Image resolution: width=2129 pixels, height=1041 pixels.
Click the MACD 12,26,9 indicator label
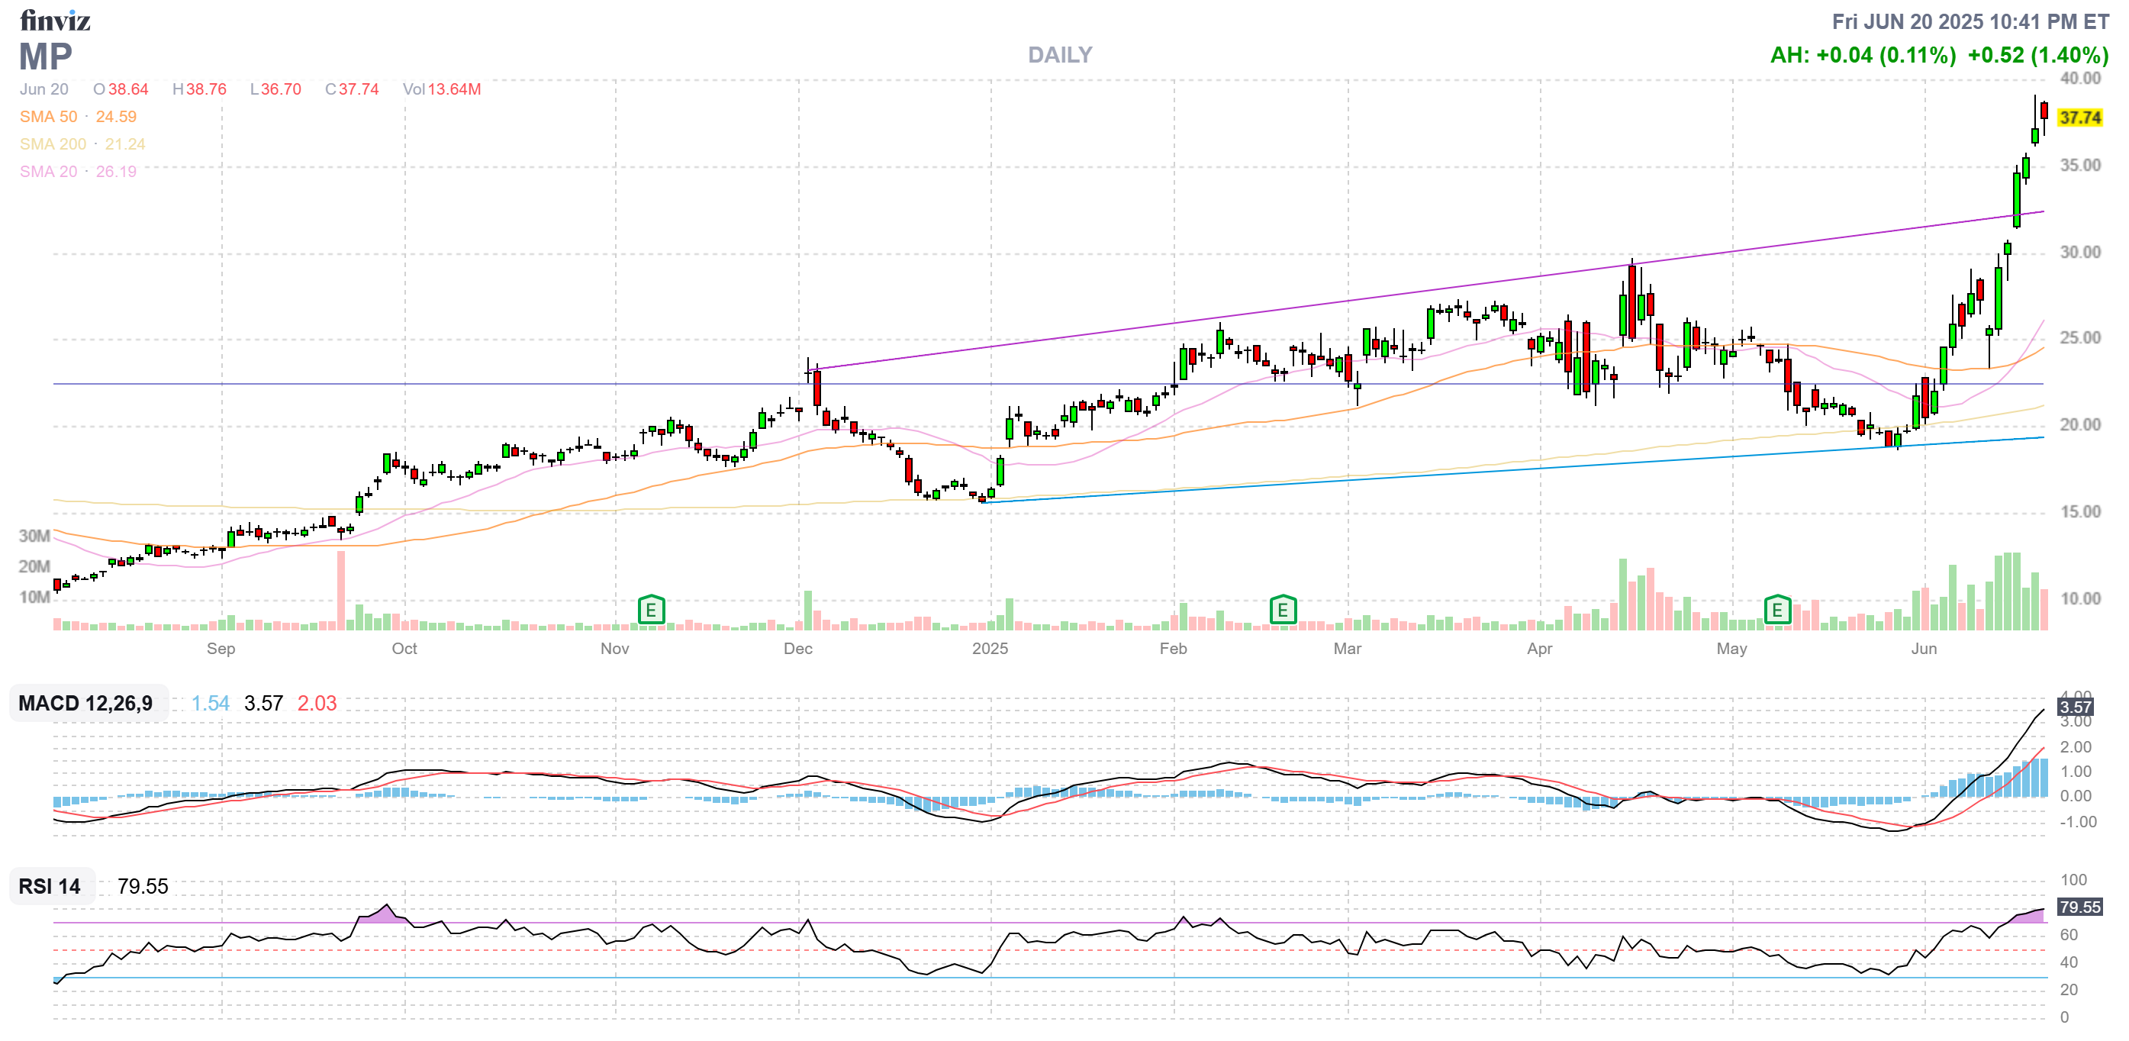pos(86,703)
